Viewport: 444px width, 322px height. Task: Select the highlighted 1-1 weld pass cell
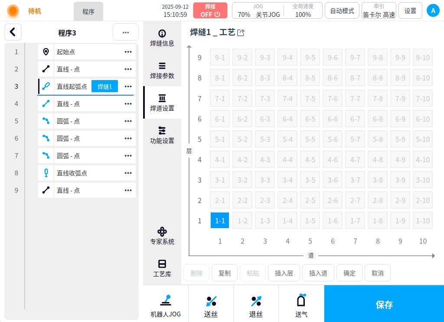point(220,220)
